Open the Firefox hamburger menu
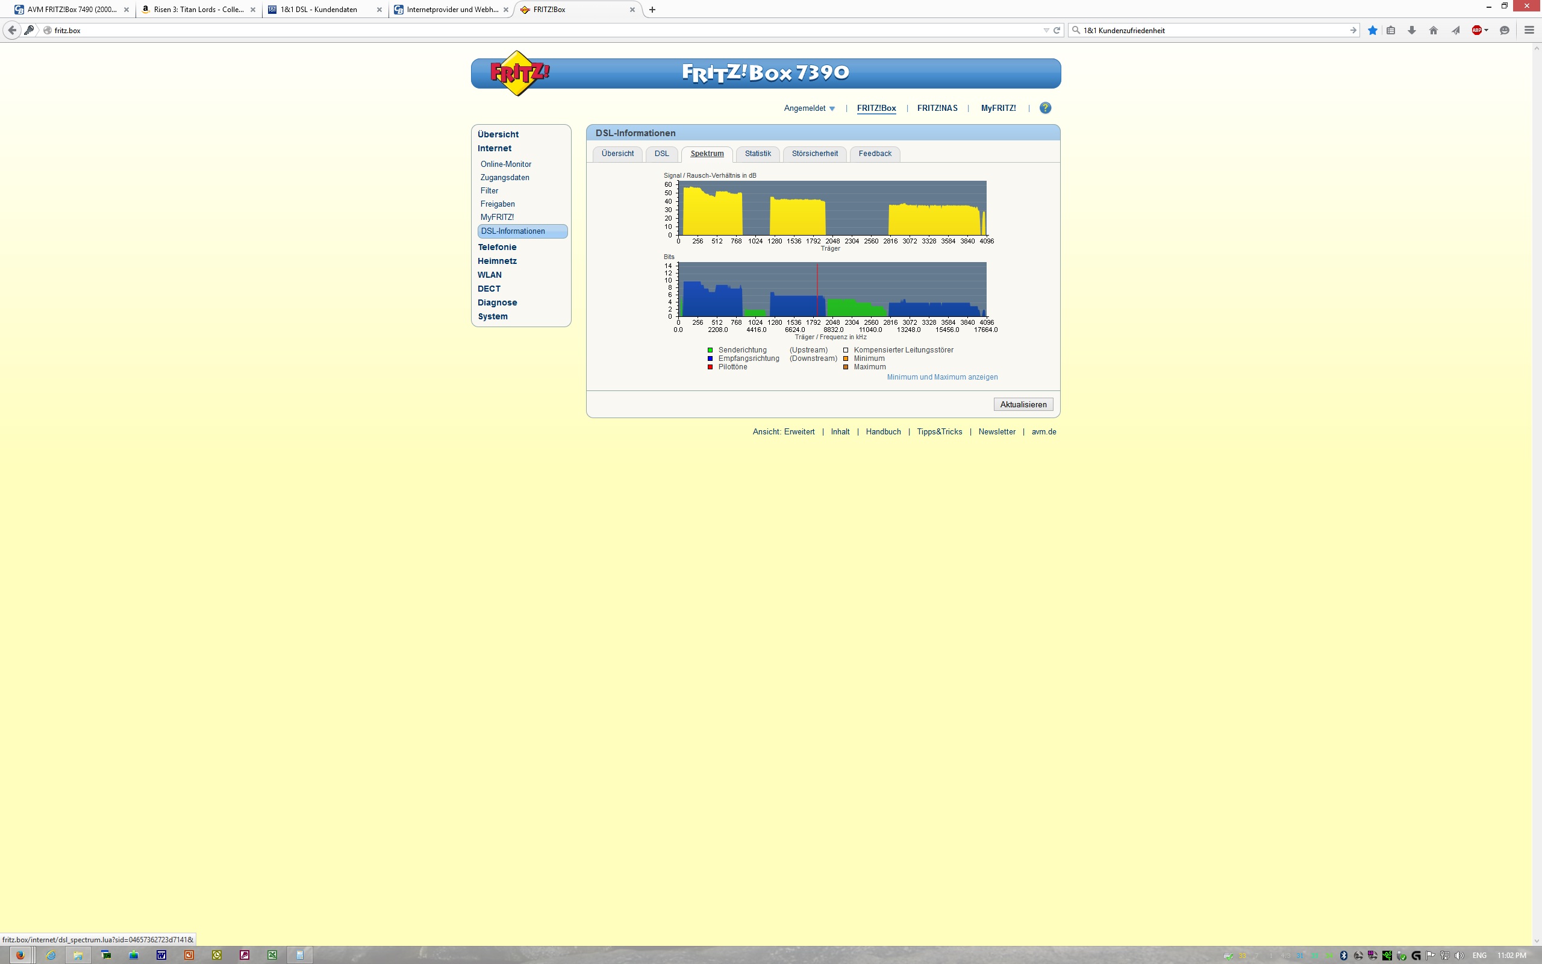The height and width of the screenshot is (964, 1542). 1529,30
